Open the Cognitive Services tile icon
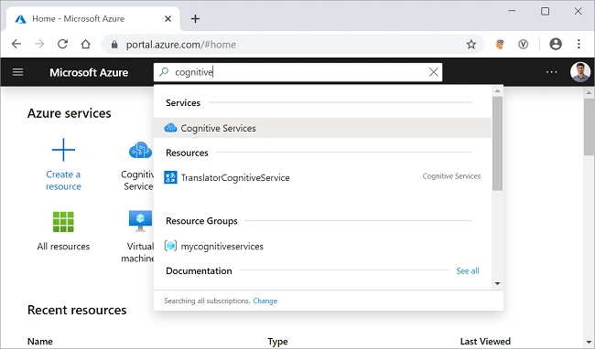Viewport: 595px width, 349px height. pos(141,150)
